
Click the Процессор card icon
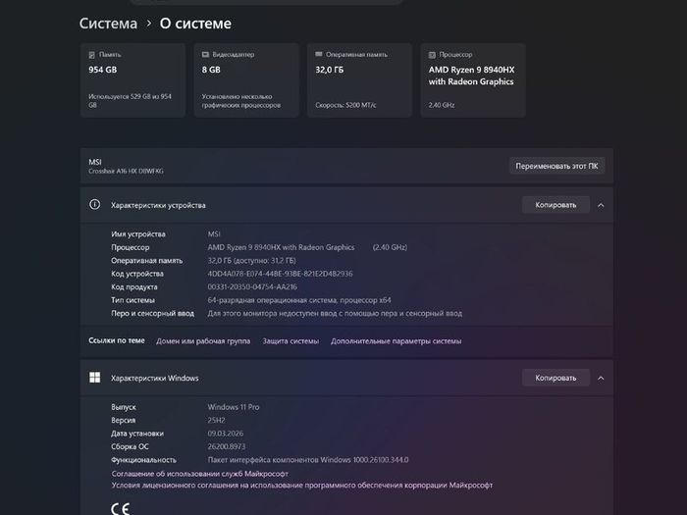pyautogui.click(x=432, y=55)
